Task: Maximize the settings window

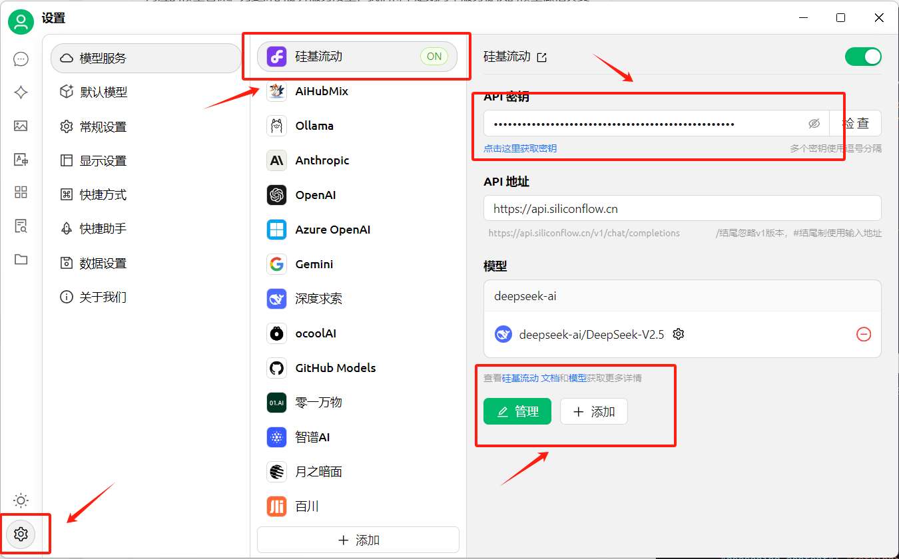Action: (x=841, y=18)
